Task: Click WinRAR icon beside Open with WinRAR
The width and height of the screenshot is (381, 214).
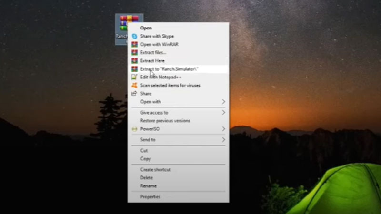Action: pyautogui.click(x=134, y=44)
